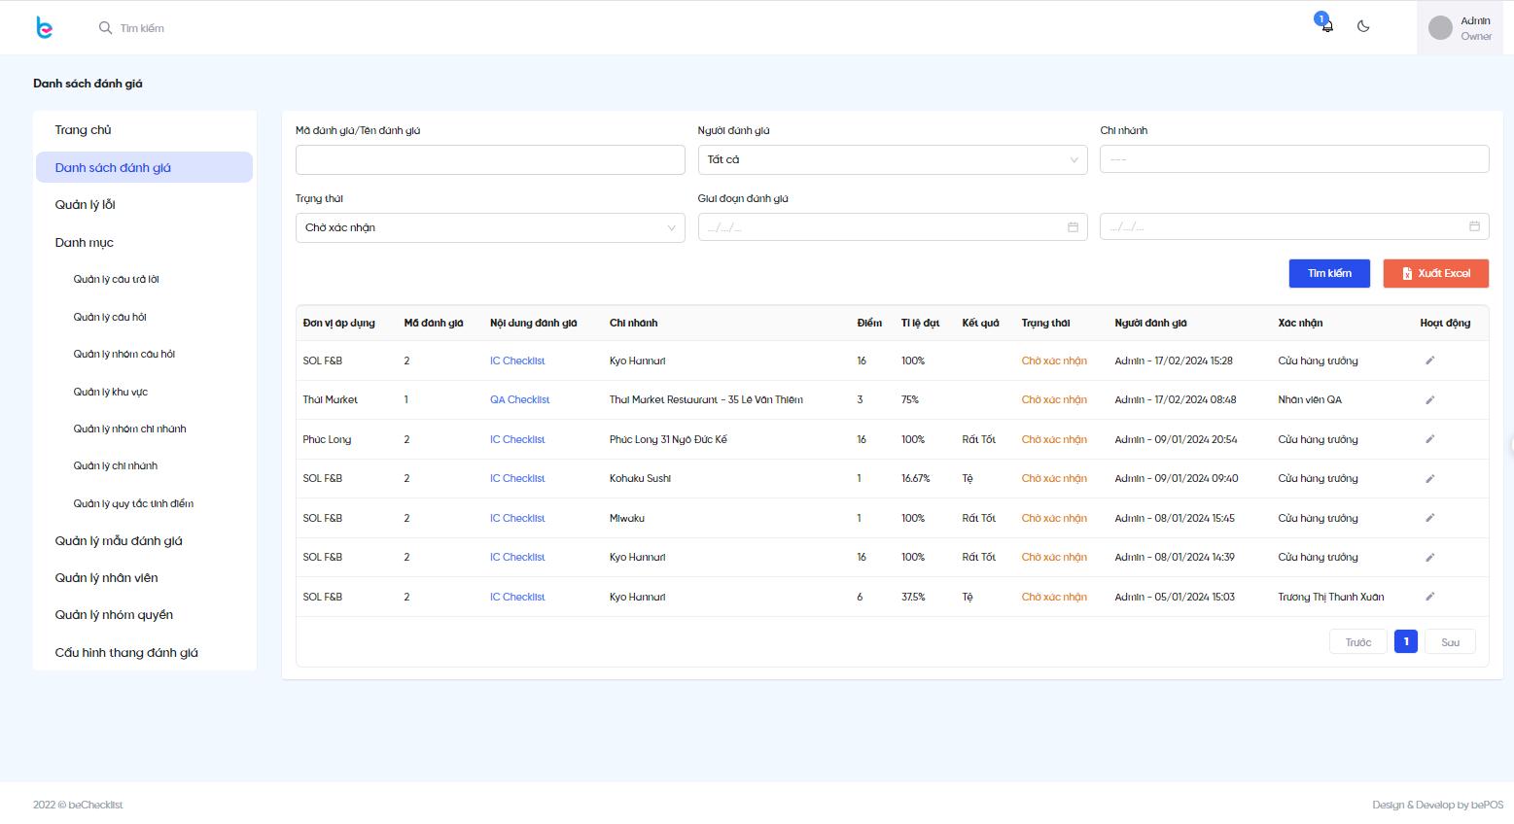Click the Điểm column header

point(869,323)
